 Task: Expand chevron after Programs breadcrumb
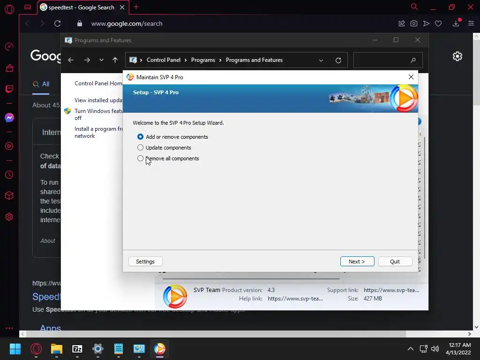(220, 60)
